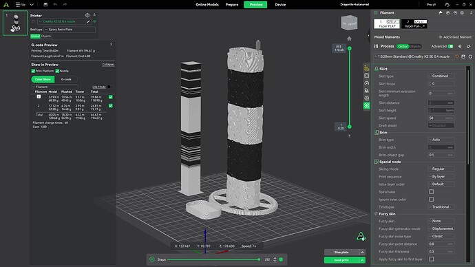Open the Fuzzy skin None dropdown
Image resolution: width=475 pixels, height=267 pixels.
click(441, 221)
